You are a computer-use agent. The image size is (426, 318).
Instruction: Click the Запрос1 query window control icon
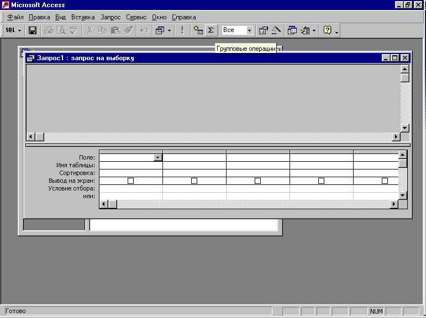pyautogui.click(x=30, y=58)
